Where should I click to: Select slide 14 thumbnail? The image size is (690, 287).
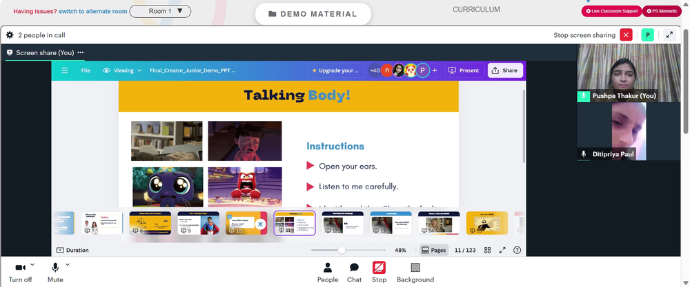point(439,224)
